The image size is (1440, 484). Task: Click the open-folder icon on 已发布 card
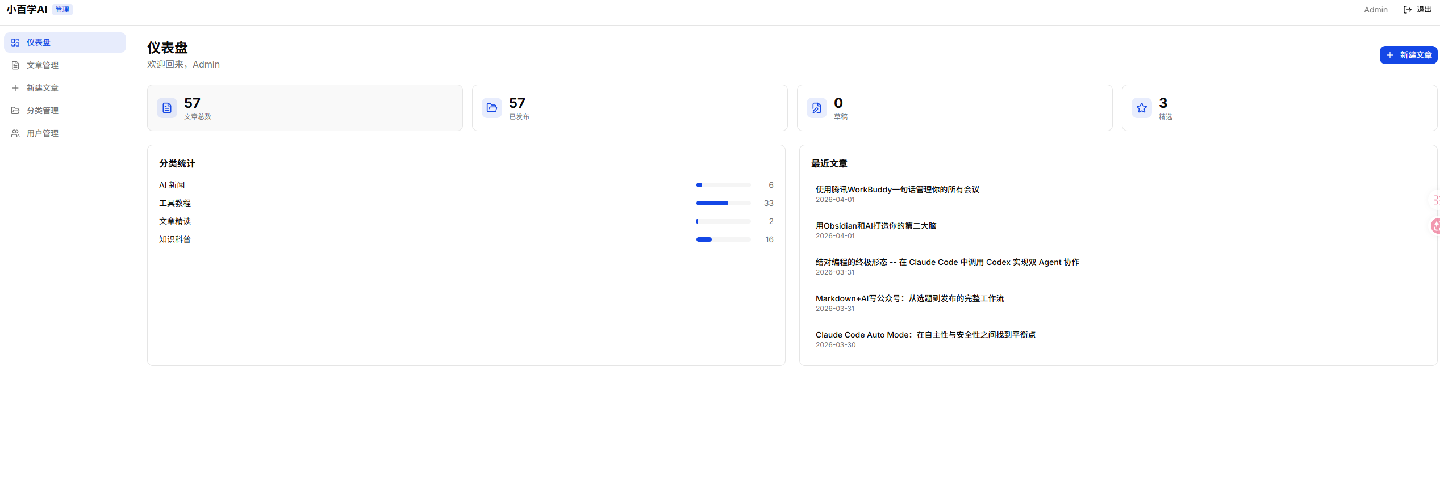coord(492,108)
